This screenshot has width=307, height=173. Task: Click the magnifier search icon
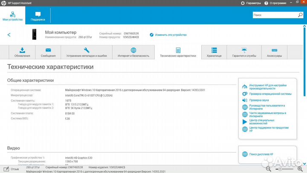(300, 15)
